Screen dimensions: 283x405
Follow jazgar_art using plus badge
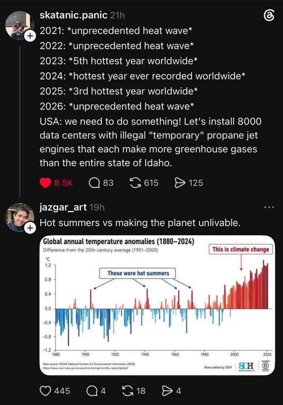point(30,228)
